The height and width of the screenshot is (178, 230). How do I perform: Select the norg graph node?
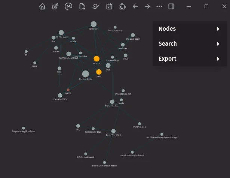59,68
